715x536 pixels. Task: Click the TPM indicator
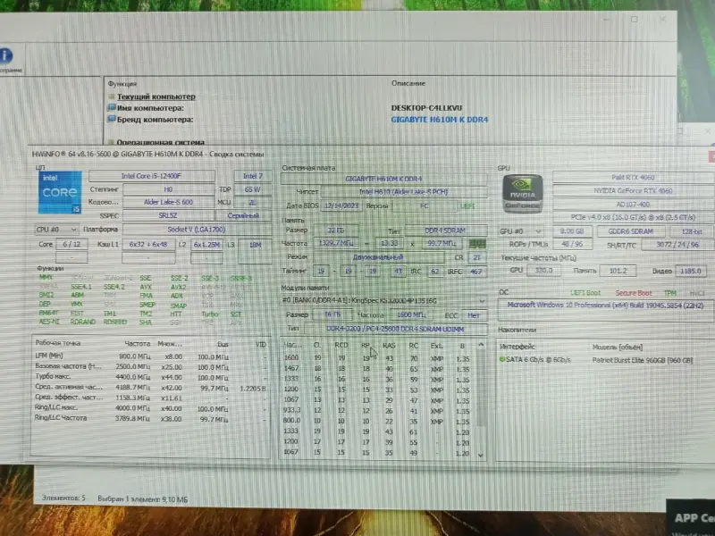pyautogui.click(x=669, y=293)
